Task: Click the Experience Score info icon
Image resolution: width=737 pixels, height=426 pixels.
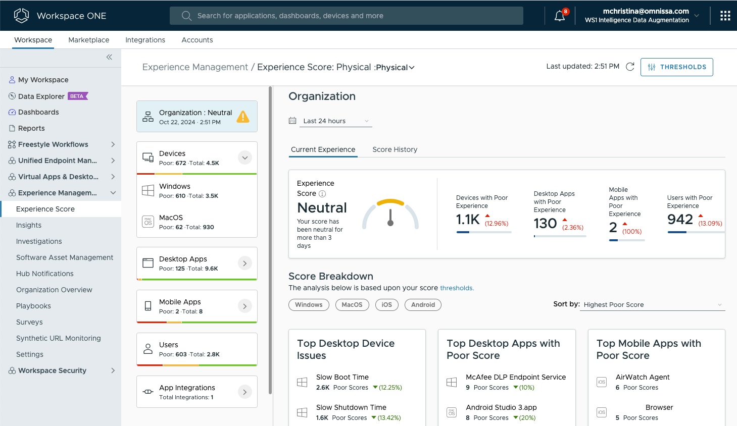Action: click(322, 194)
